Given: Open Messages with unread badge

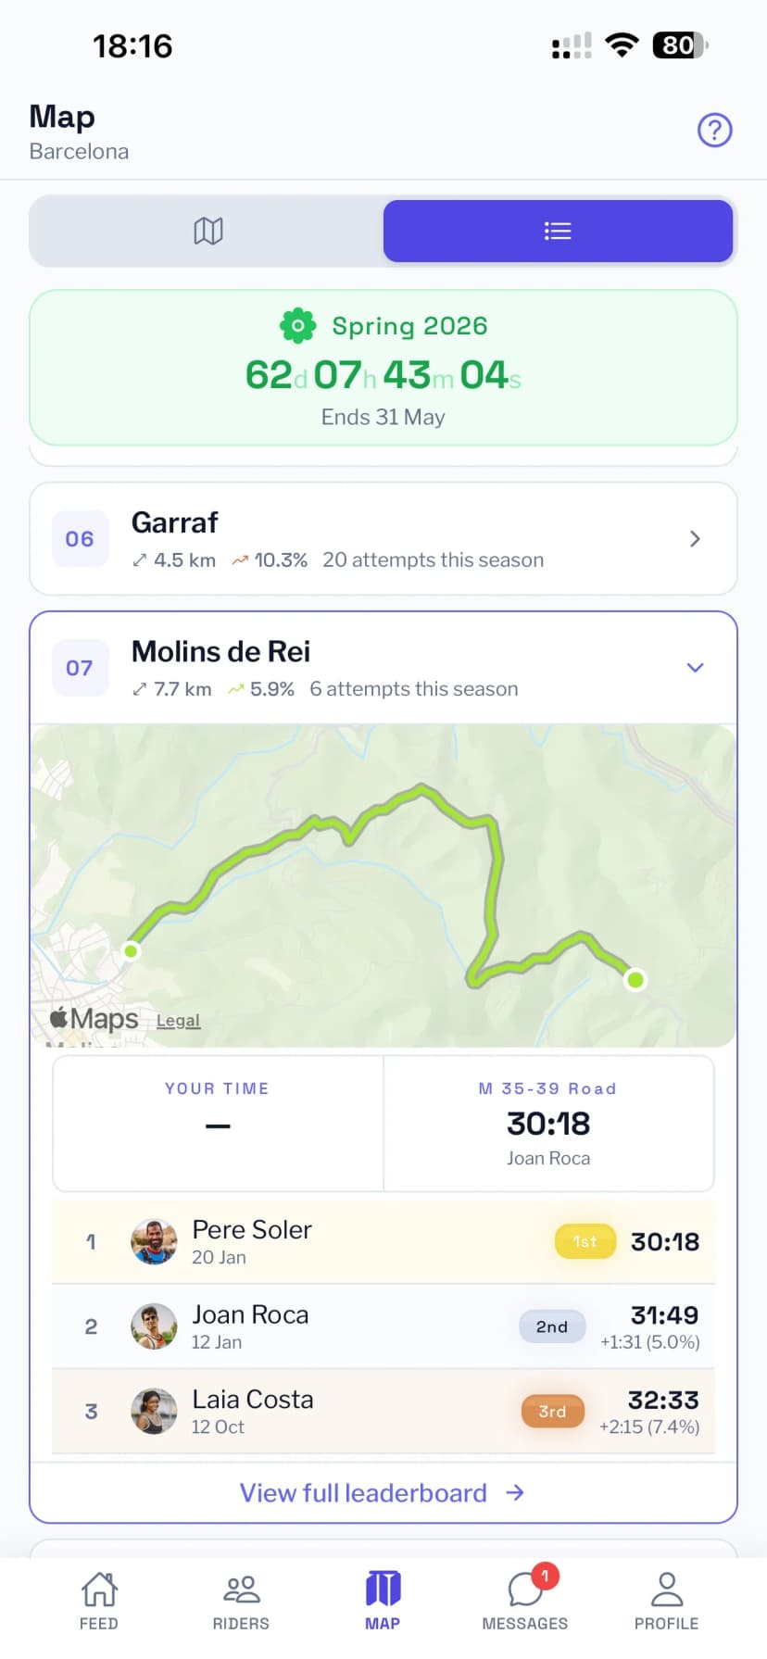Looking at the screenshot, I should (x=524, y=1600).
